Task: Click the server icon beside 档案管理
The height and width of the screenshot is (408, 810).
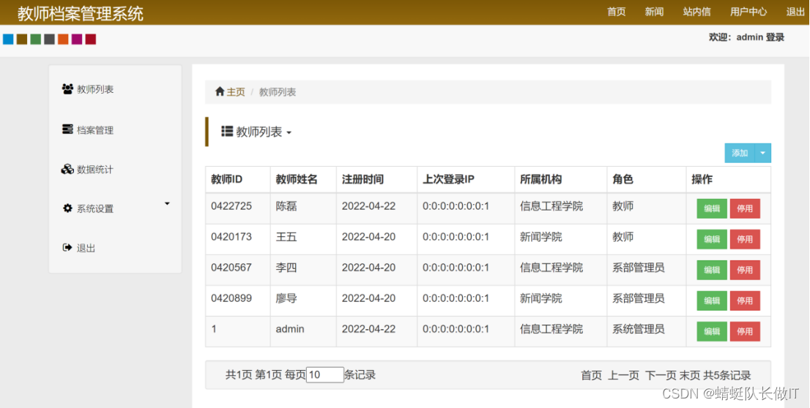Action: tap(67, 129)
